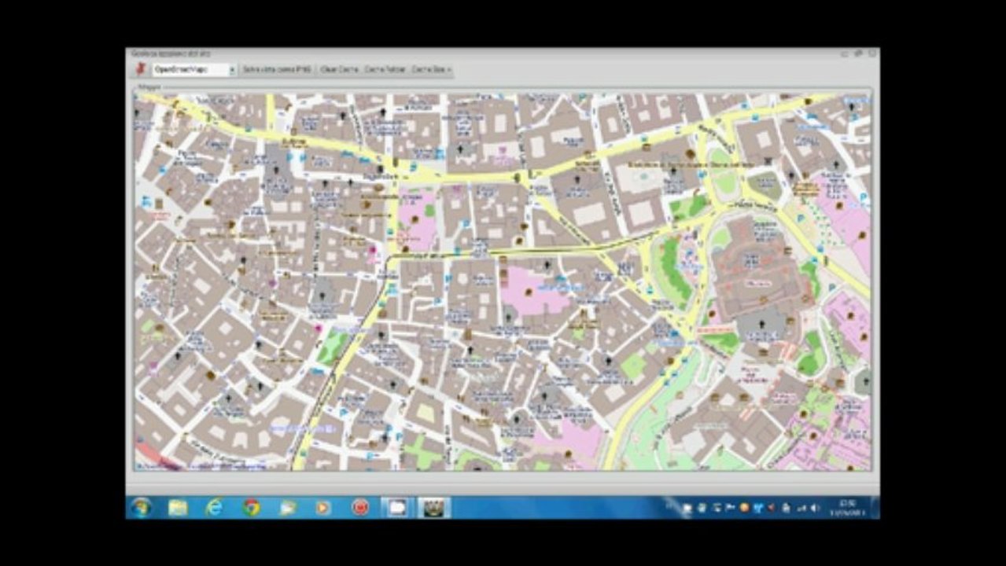Image resolution: width=1006 pixels, height=566 pixels.
Task: Click the 'Cache Folder' toolbar button
Action: (385, 70)
